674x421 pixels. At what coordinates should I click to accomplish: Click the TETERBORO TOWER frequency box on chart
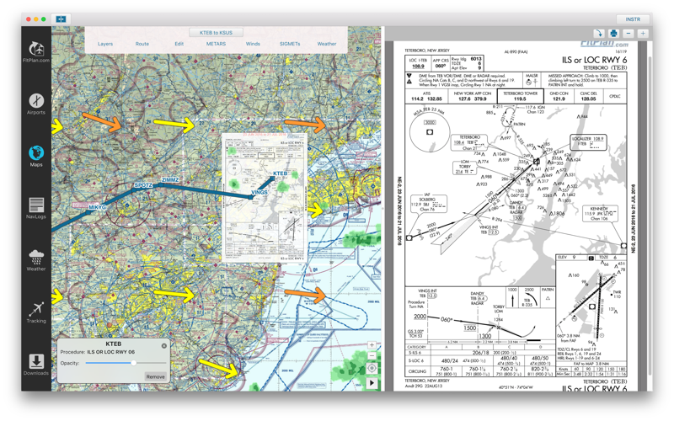(520, 96)
